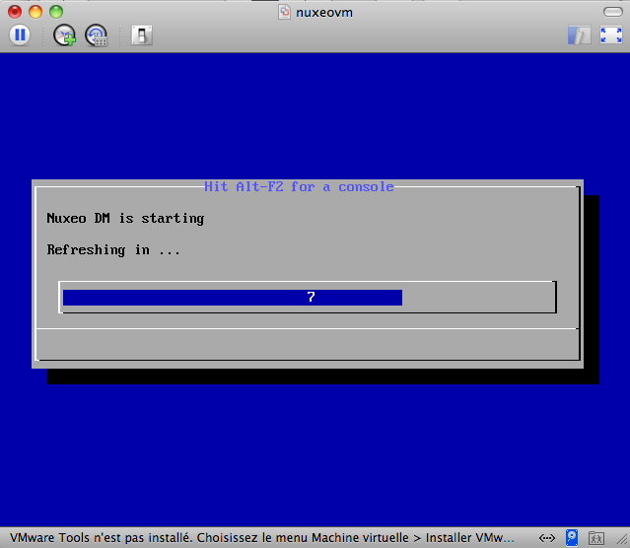Click the window resize grip
The height and width of the screenshot is (548, 630).
coord(622,540)
